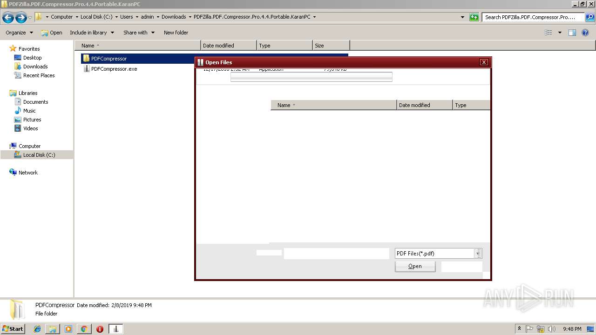
Task: Select Favorites in the navigation pane
Action: 29,49
